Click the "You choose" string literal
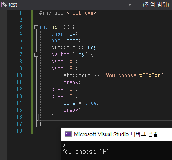The image size is (172, 160). click(x=134, y=75)
